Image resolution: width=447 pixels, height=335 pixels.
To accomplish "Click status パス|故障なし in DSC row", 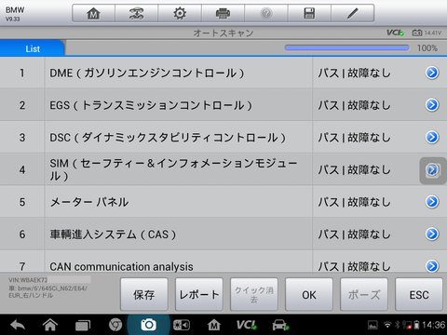I will tap(354, 138).
